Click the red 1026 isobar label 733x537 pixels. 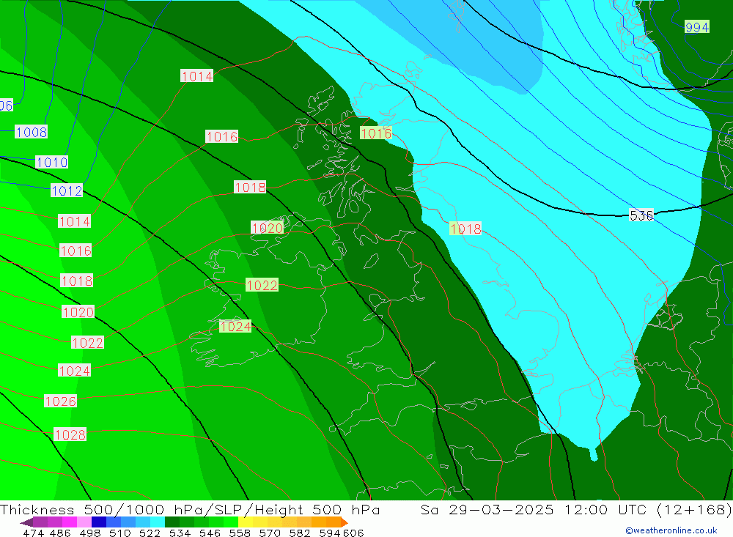[60, 401]
